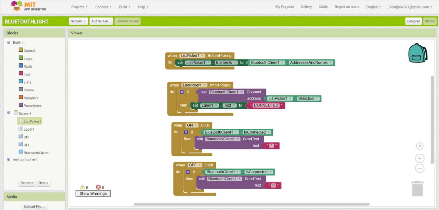Go to My Projects
This screenshot has width=439, height=210.
click(x=284, y=7)
